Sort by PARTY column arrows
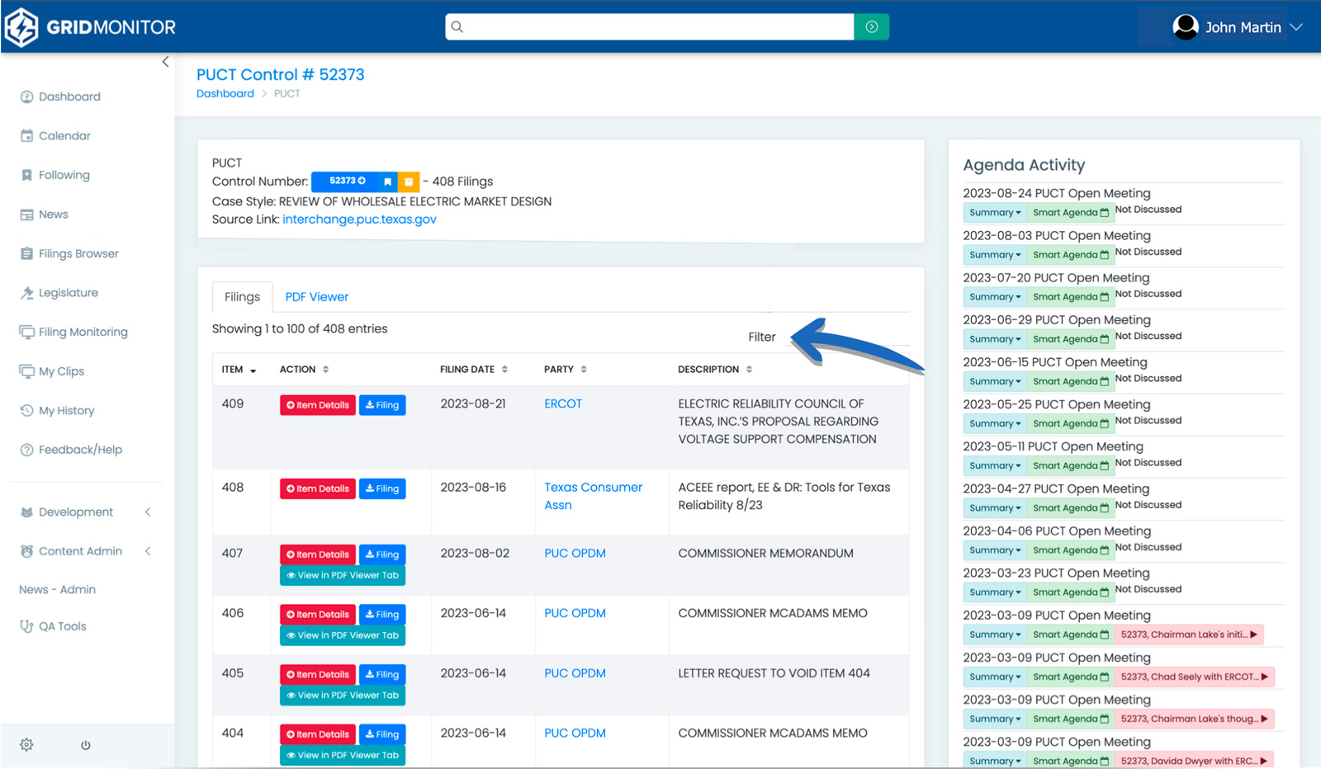The height and width of the screenshot is (769, 1321). tap(584, 370)
